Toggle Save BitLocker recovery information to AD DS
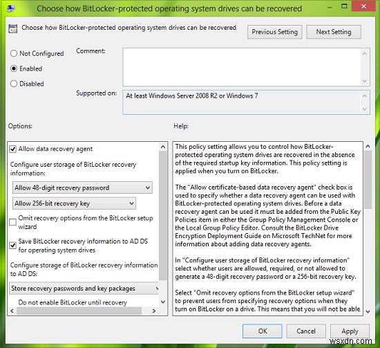The height and width of the screenshot is (348, 380). 12,246
